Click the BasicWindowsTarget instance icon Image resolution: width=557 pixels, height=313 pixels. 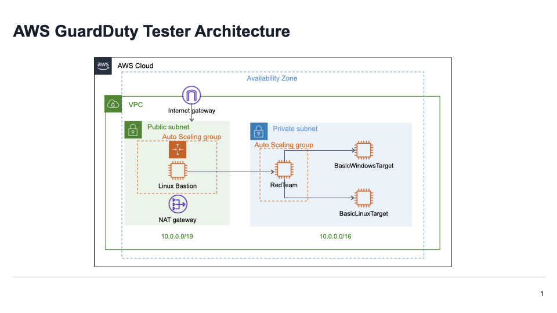pyautogui.click(x=364, y=150)
